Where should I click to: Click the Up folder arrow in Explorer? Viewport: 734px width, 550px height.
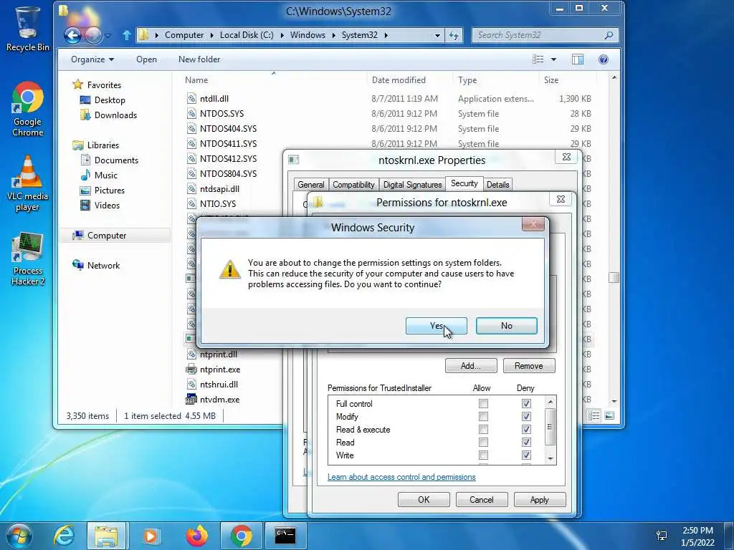(126, 35)
